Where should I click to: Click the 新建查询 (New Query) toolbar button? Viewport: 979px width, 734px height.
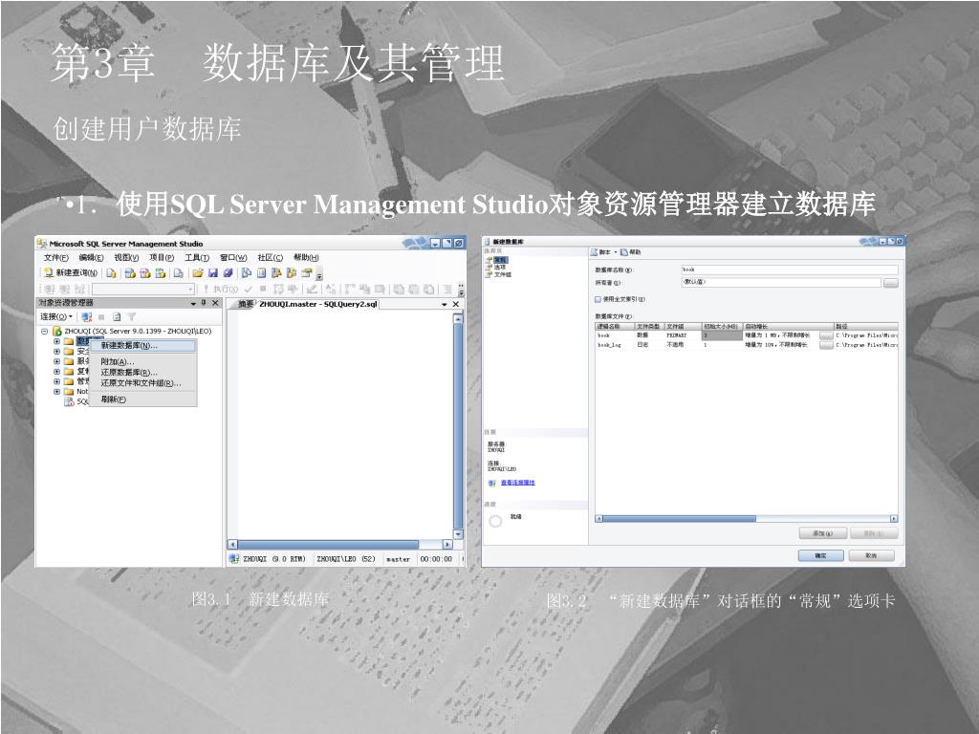pyautogui.click(x=71, y=272)
